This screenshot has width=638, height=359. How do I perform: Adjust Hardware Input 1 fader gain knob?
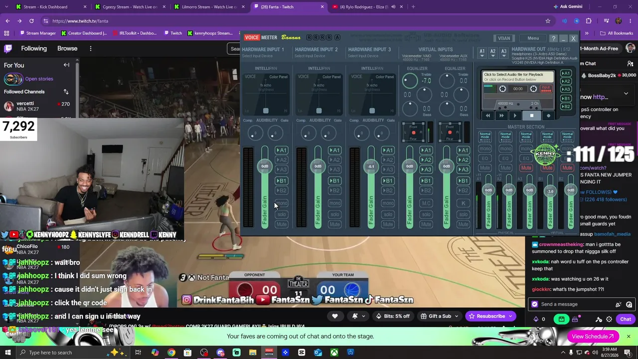click(x=265, y=166)
